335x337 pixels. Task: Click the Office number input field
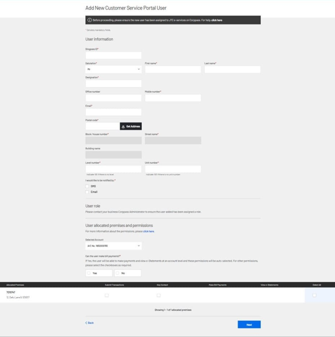tap(114, 98)
